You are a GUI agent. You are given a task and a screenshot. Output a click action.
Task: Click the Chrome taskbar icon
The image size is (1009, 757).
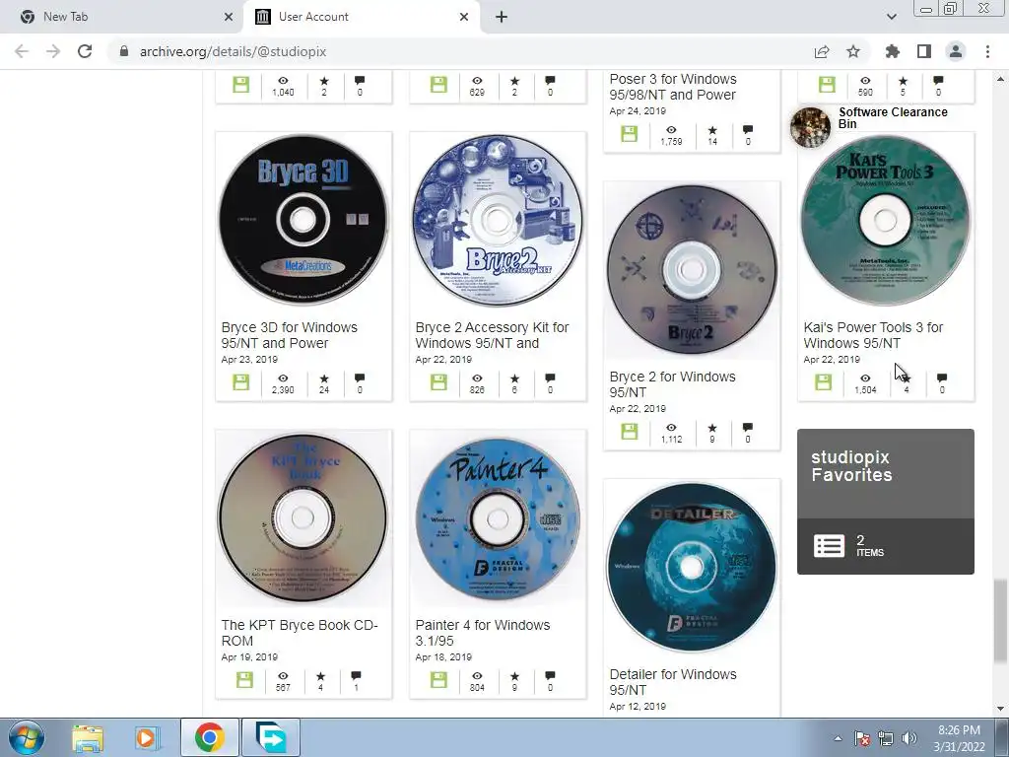209,737
